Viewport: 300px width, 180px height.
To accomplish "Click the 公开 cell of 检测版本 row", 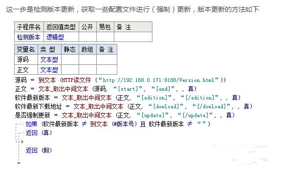I will pyautogui.click(x=87, y=37).
